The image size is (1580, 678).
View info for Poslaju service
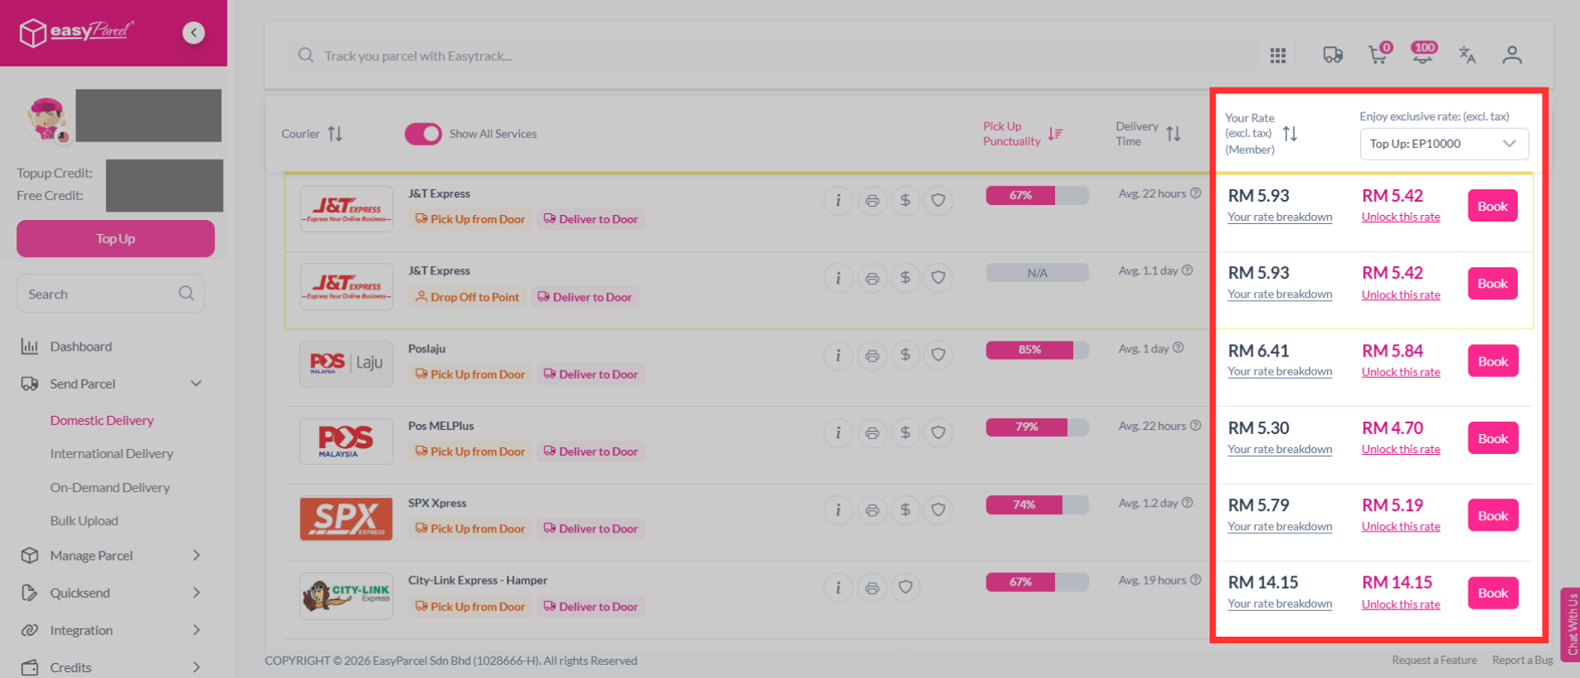838,356
